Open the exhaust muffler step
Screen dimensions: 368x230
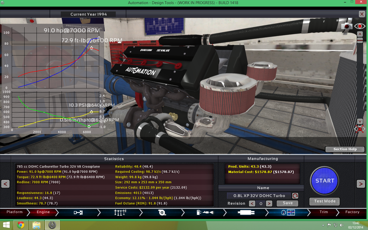coord(246,212)
